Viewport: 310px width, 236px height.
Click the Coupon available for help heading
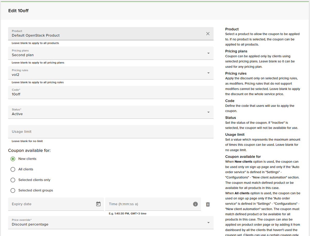tap(243, 157)
